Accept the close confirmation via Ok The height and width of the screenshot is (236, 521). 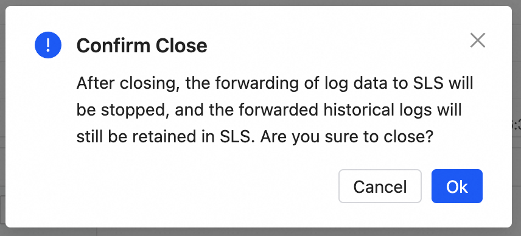457,186
